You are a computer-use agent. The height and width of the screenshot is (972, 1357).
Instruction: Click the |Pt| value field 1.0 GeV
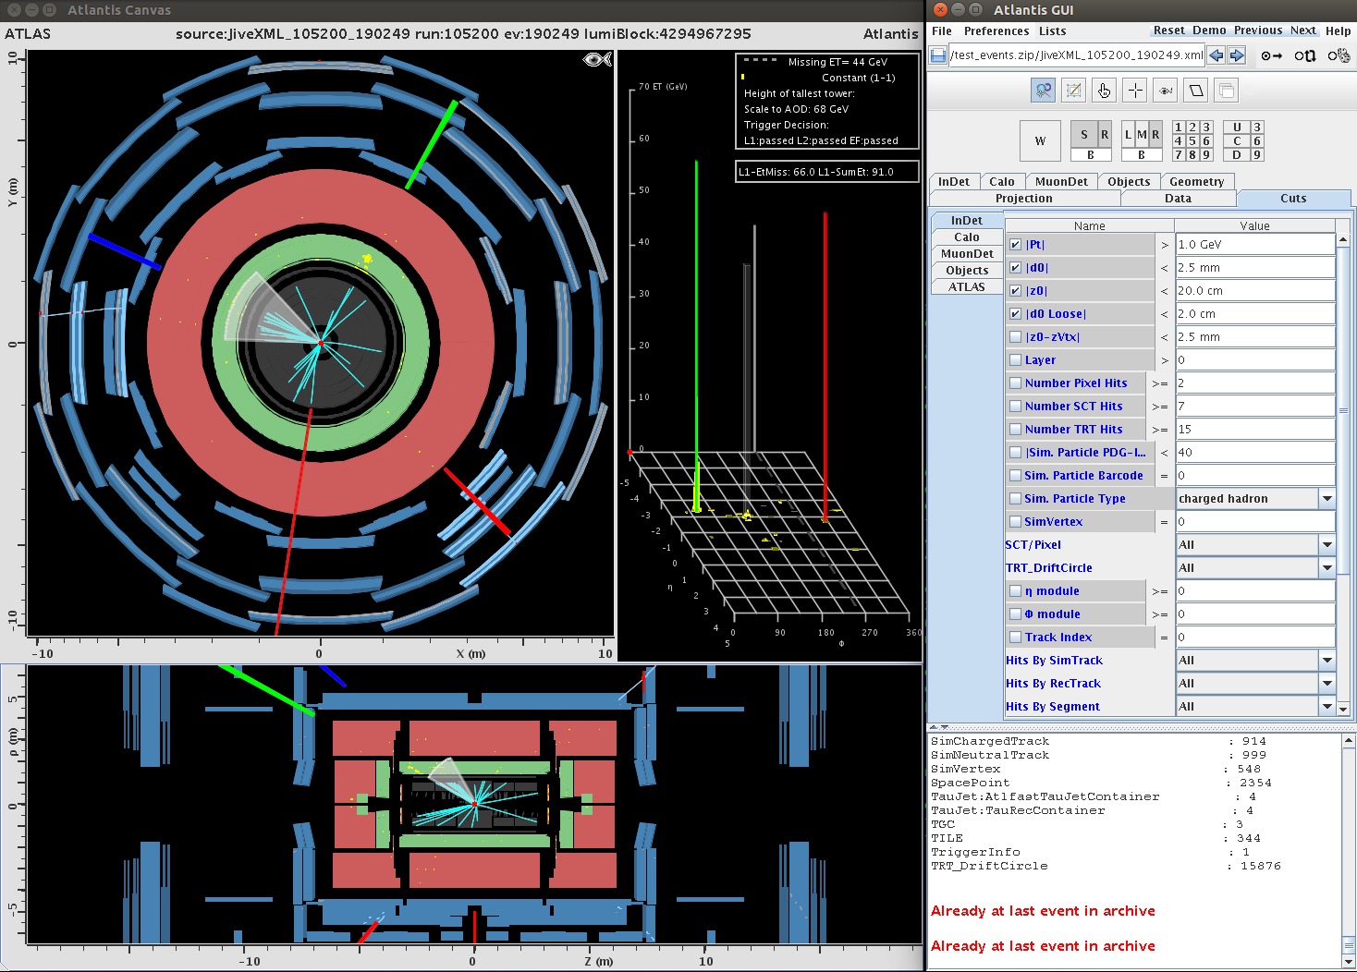point(1255,245)
